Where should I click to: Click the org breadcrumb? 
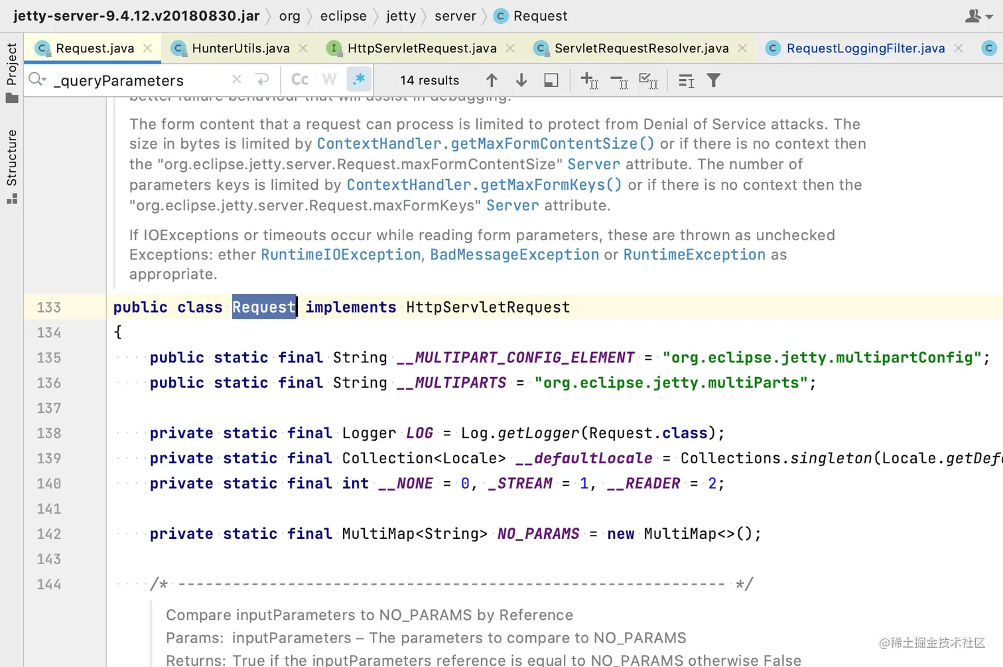[289, 16]
